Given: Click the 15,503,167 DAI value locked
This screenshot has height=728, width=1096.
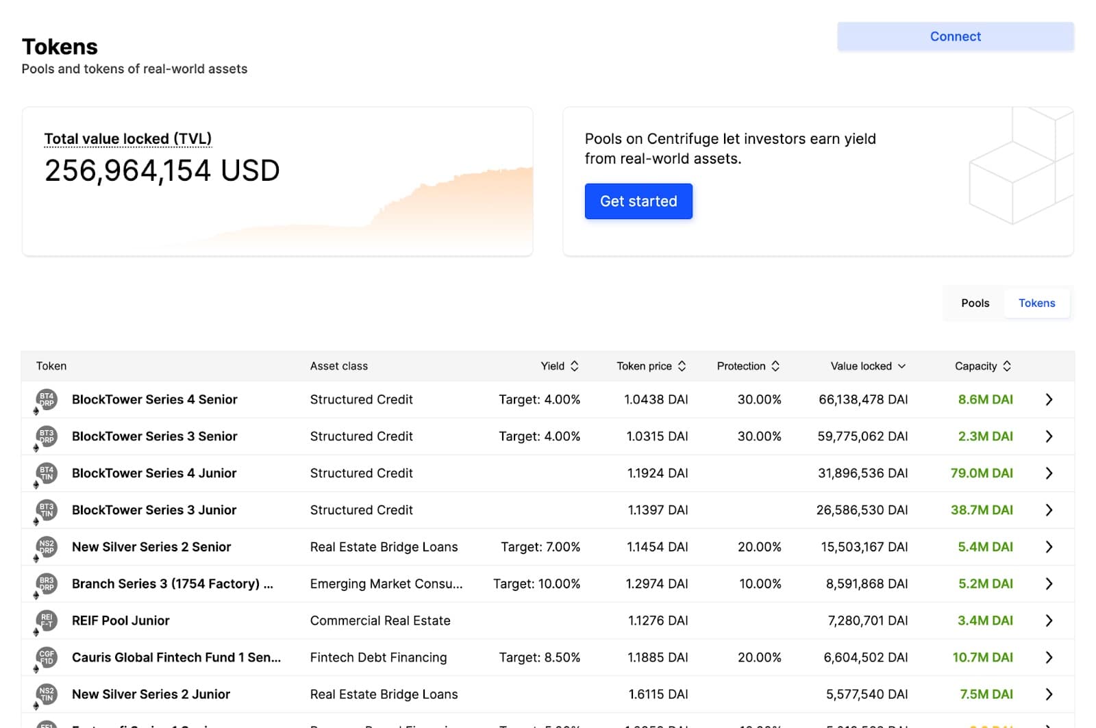Looking at the screenshot, I should point(864,547).
